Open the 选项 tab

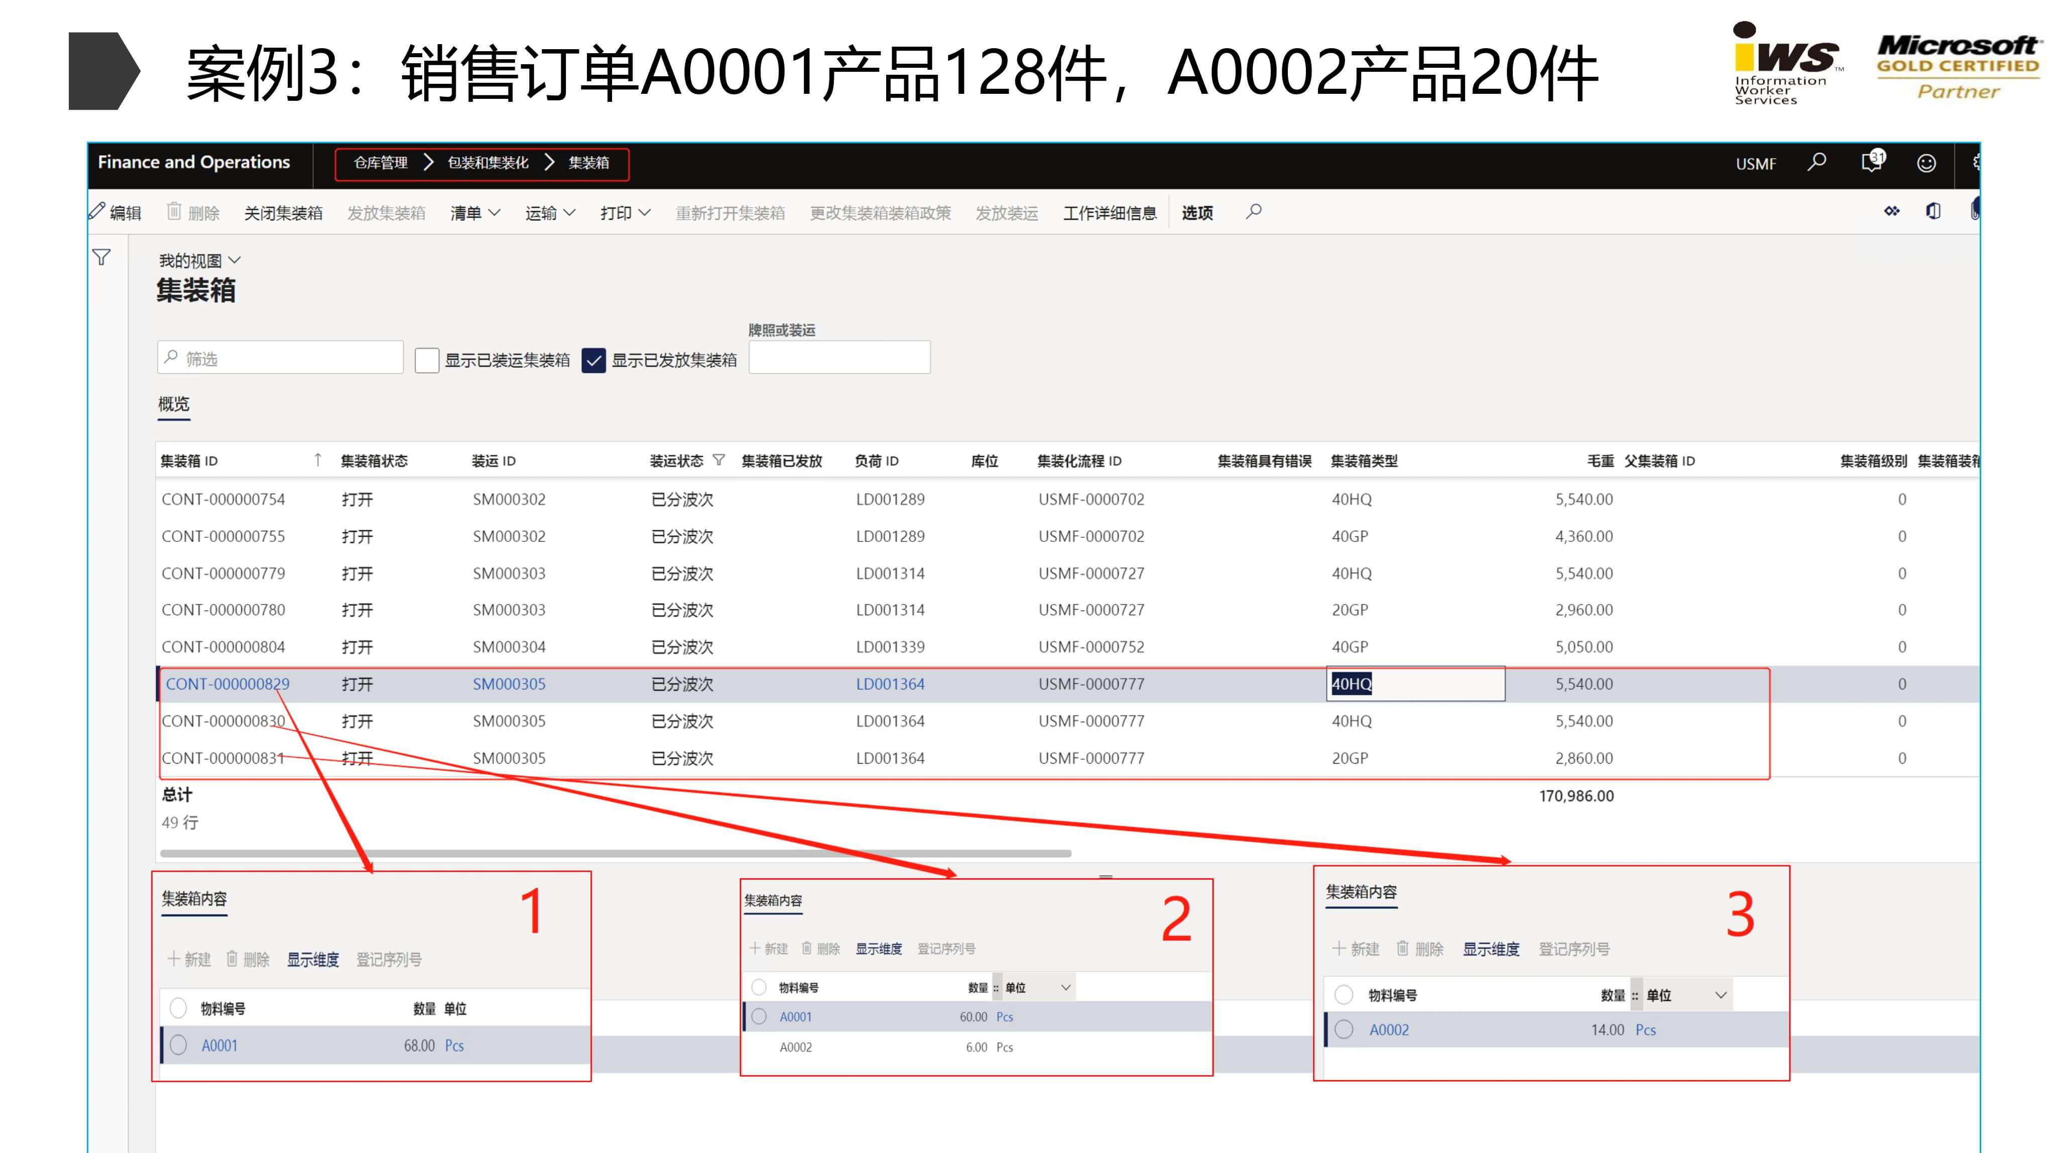(x=1196, y=212)
